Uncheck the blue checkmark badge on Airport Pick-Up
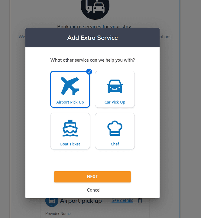 pos(89,72)
